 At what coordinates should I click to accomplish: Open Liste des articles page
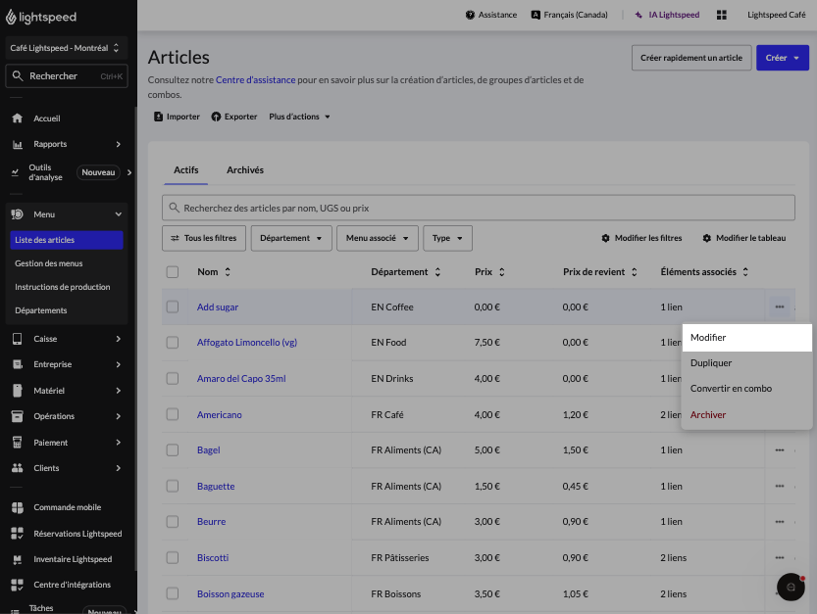[66, 240]
